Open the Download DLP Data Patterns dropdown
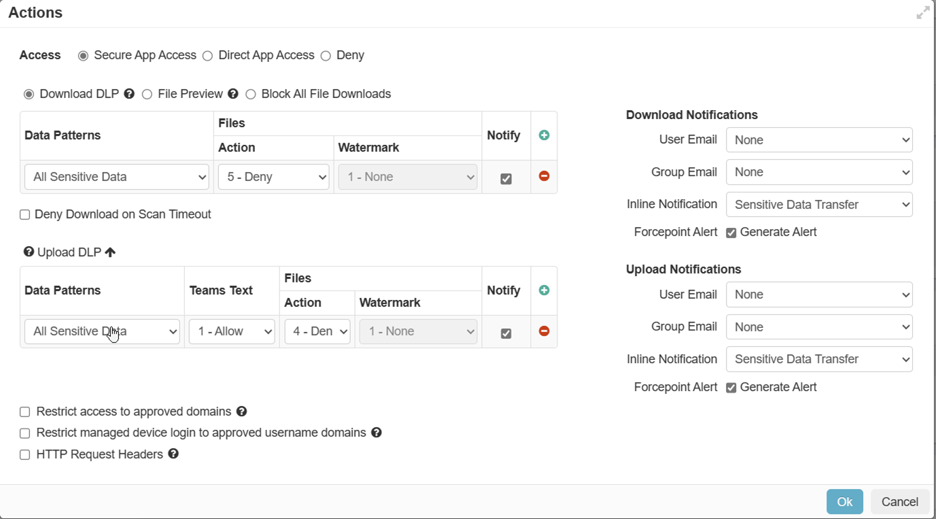 coord(117,177)
